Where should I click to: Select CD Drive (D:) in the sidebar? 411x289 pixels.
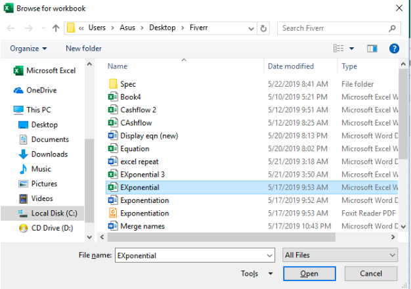[46, 228]
